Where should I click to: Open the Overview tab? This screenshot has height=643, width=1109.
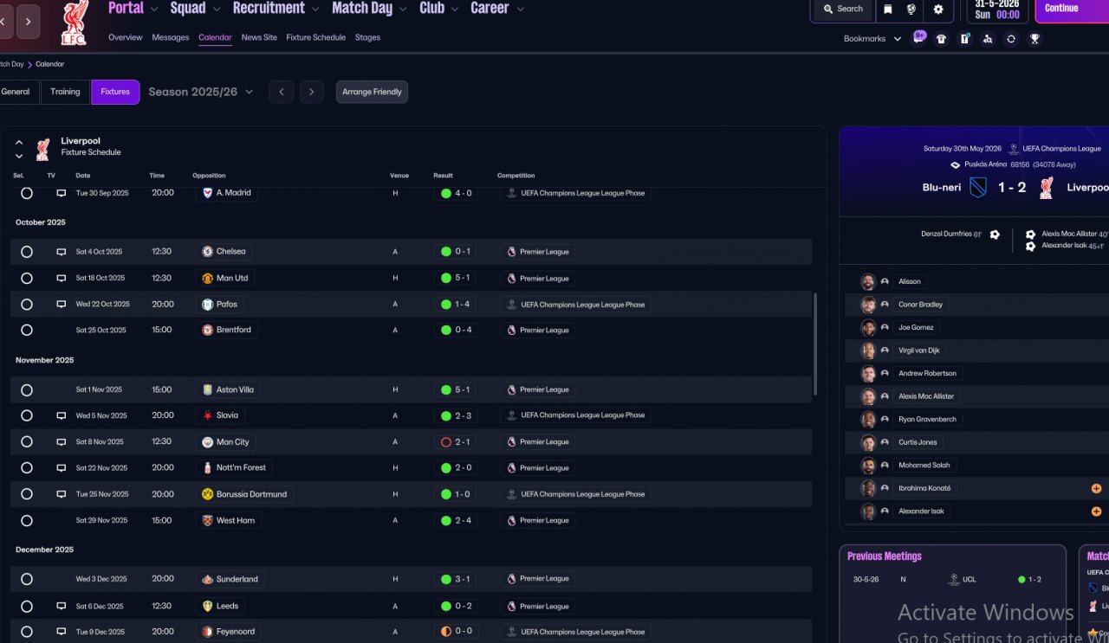point(126,37)
